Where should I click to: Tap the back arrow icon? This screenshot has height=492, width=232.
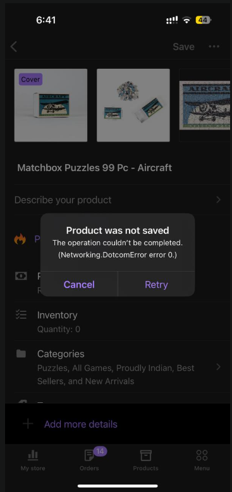point(13,47)
